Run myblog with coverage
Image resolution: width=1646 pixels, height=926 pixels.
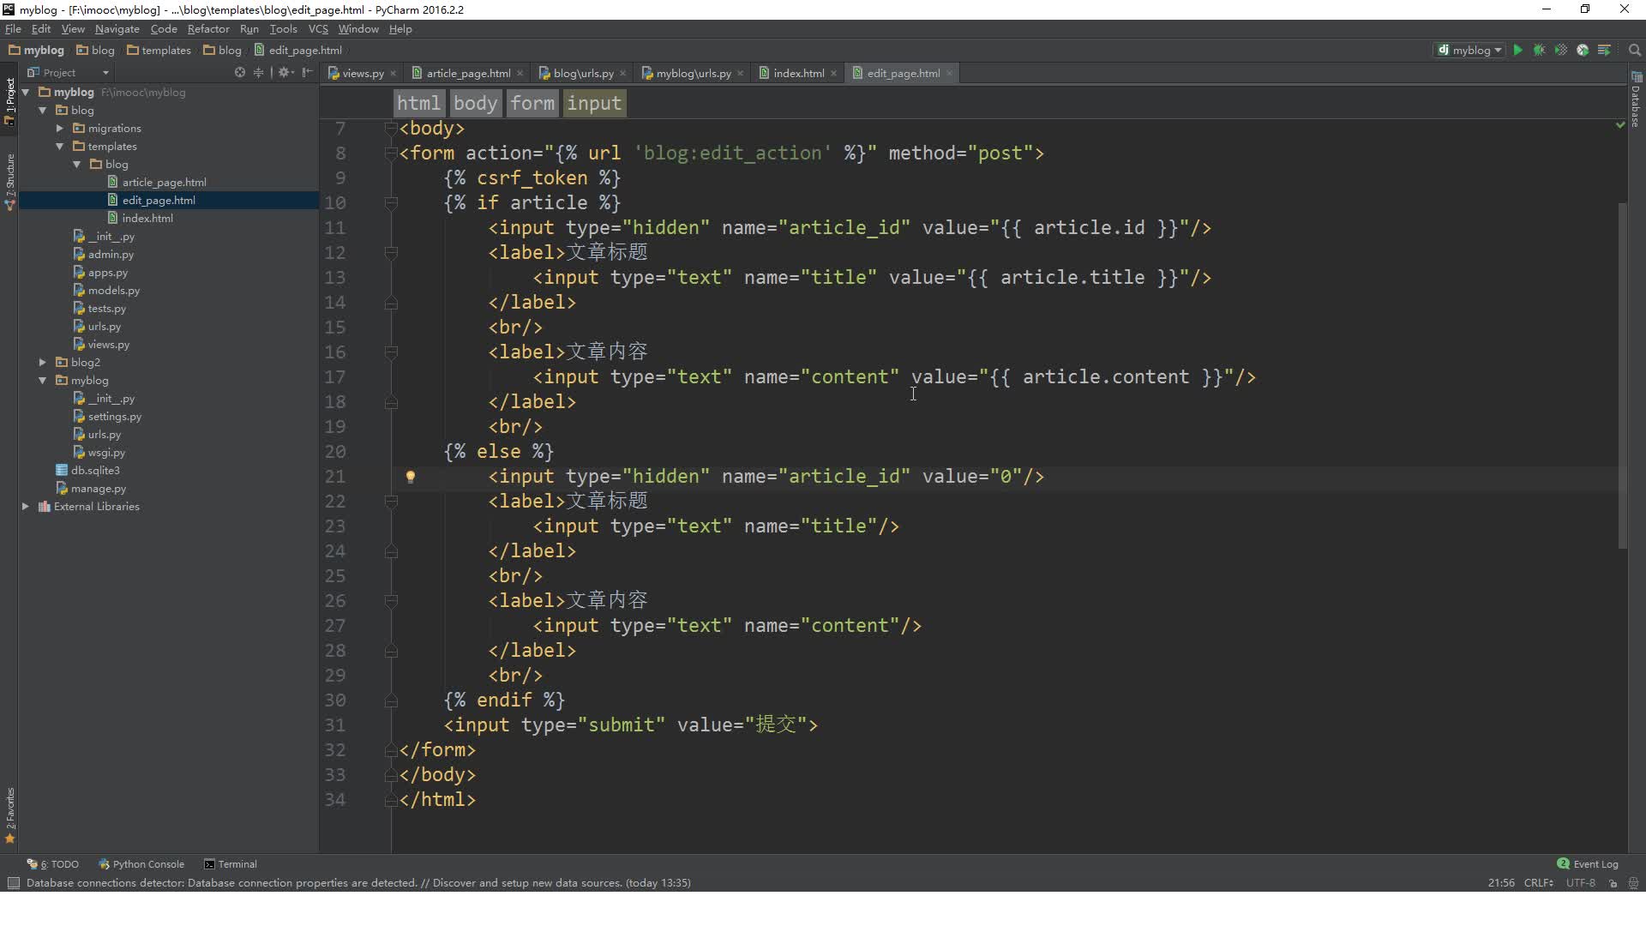[1560, 50]
